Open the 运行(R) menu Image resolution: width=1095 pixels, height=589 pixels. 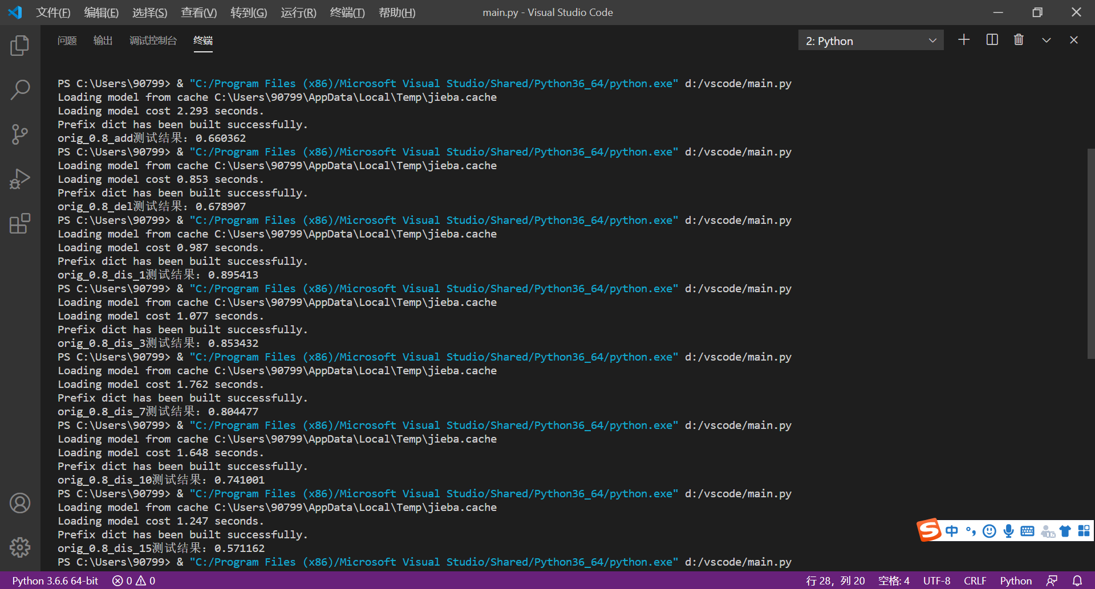(298, 13)
